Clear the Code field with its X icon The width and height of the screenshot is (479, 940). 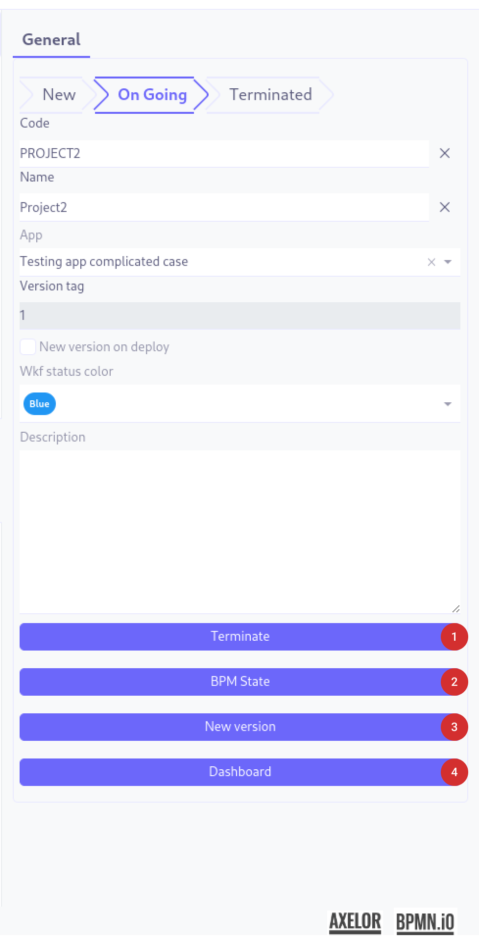click(x=444, y=154)
